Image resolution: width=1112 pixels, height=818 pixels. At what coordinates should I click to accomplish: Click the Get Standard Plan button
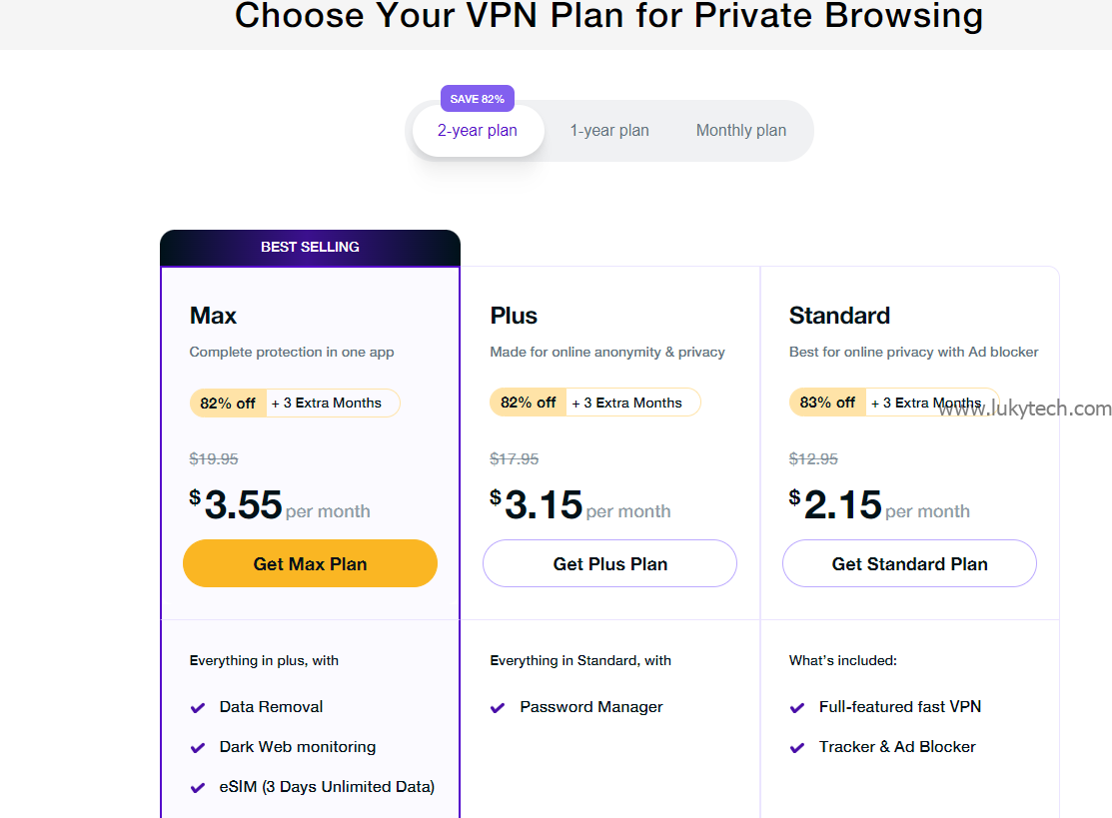909,563
